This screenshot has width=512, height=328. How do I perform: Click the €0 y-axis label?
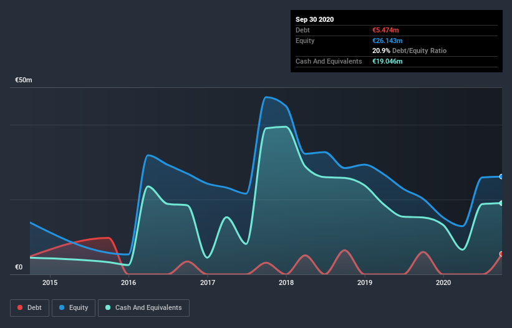click(19, 268)
